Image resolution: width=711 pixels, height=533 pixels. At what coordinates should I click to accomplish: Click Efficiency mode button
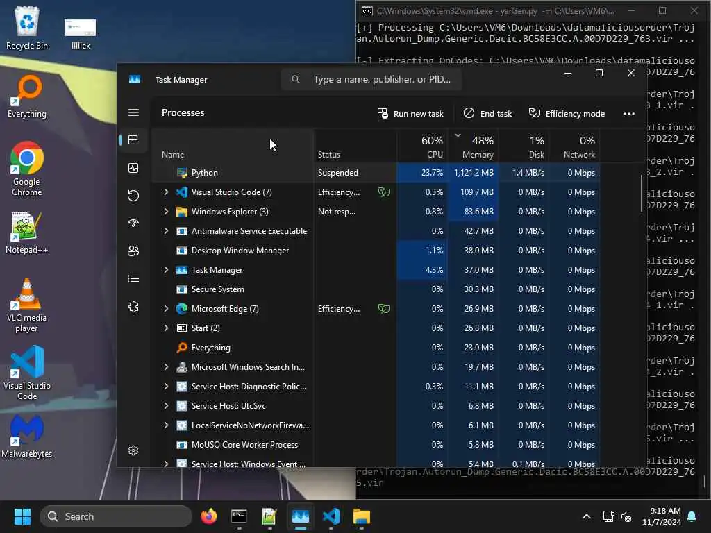(567, 113)
